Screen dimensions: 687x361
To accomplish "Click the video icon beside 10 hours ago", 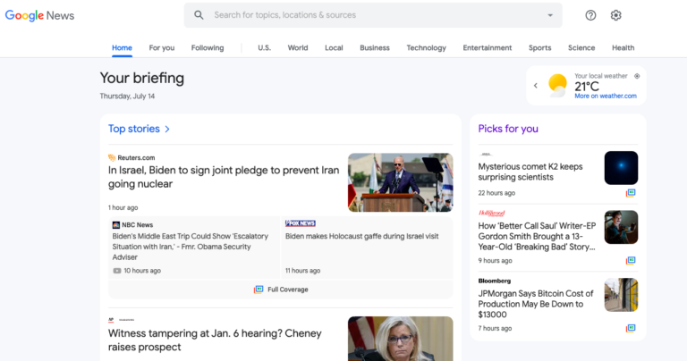I will coord(117,271).
